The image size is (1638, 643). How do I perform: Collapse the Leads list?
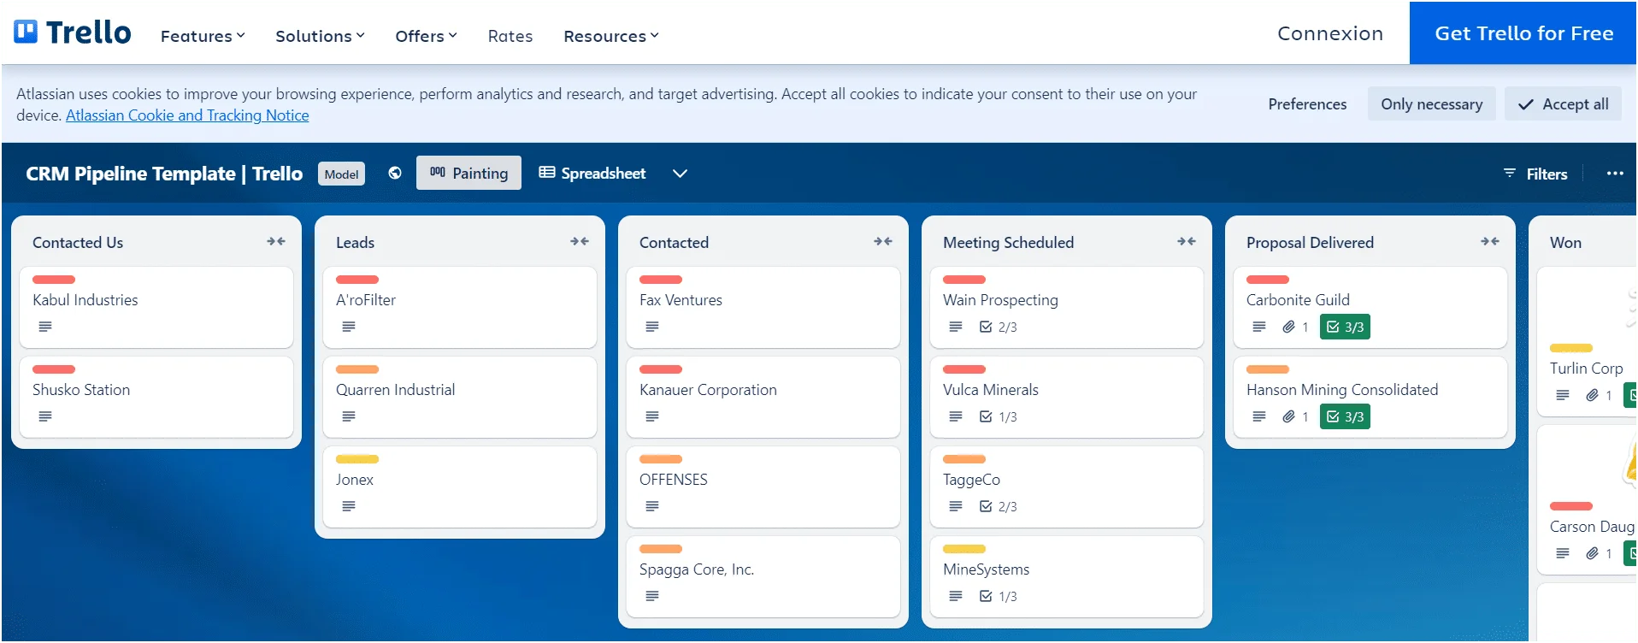tap(580, 242)
